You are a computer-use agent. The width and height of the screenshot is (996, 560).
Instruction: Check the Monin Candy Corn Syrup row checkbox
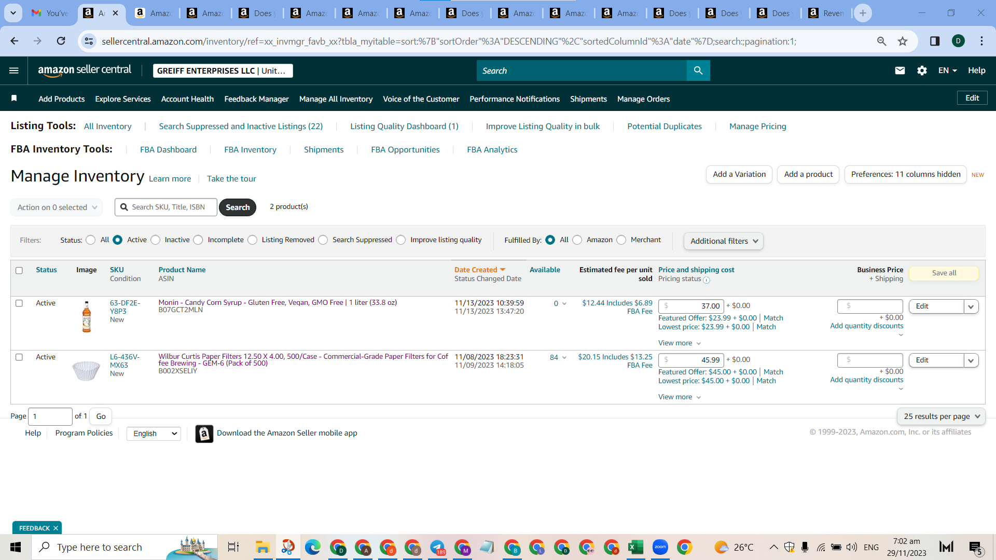[19, 303]
